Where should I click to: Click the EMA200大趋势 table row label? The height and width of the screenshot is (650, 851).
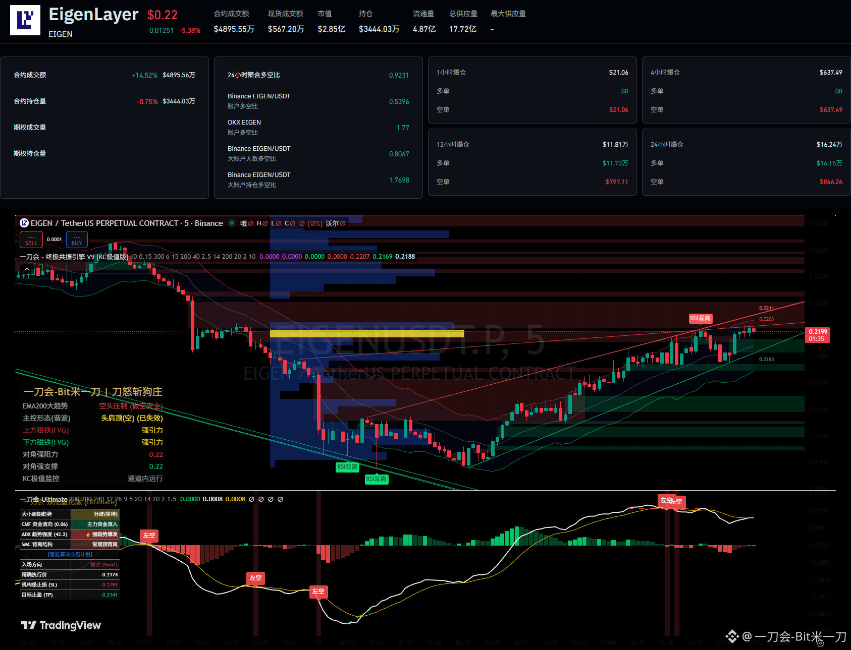45,406
